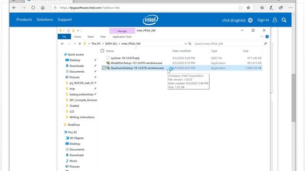Click the browser page vertical scrollbar

294,98
